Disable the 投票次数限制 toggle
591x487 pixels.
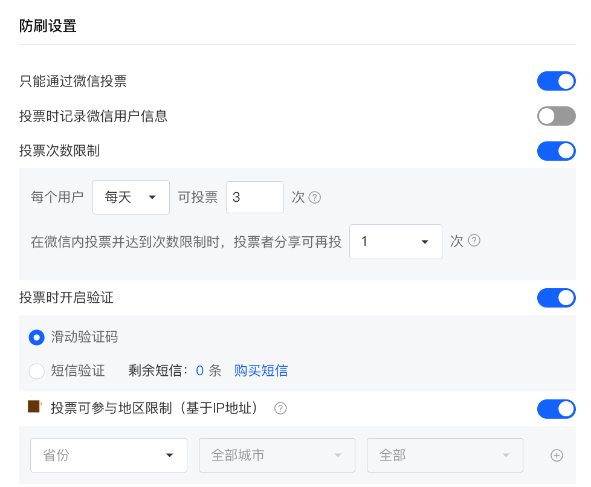(556, 151)
